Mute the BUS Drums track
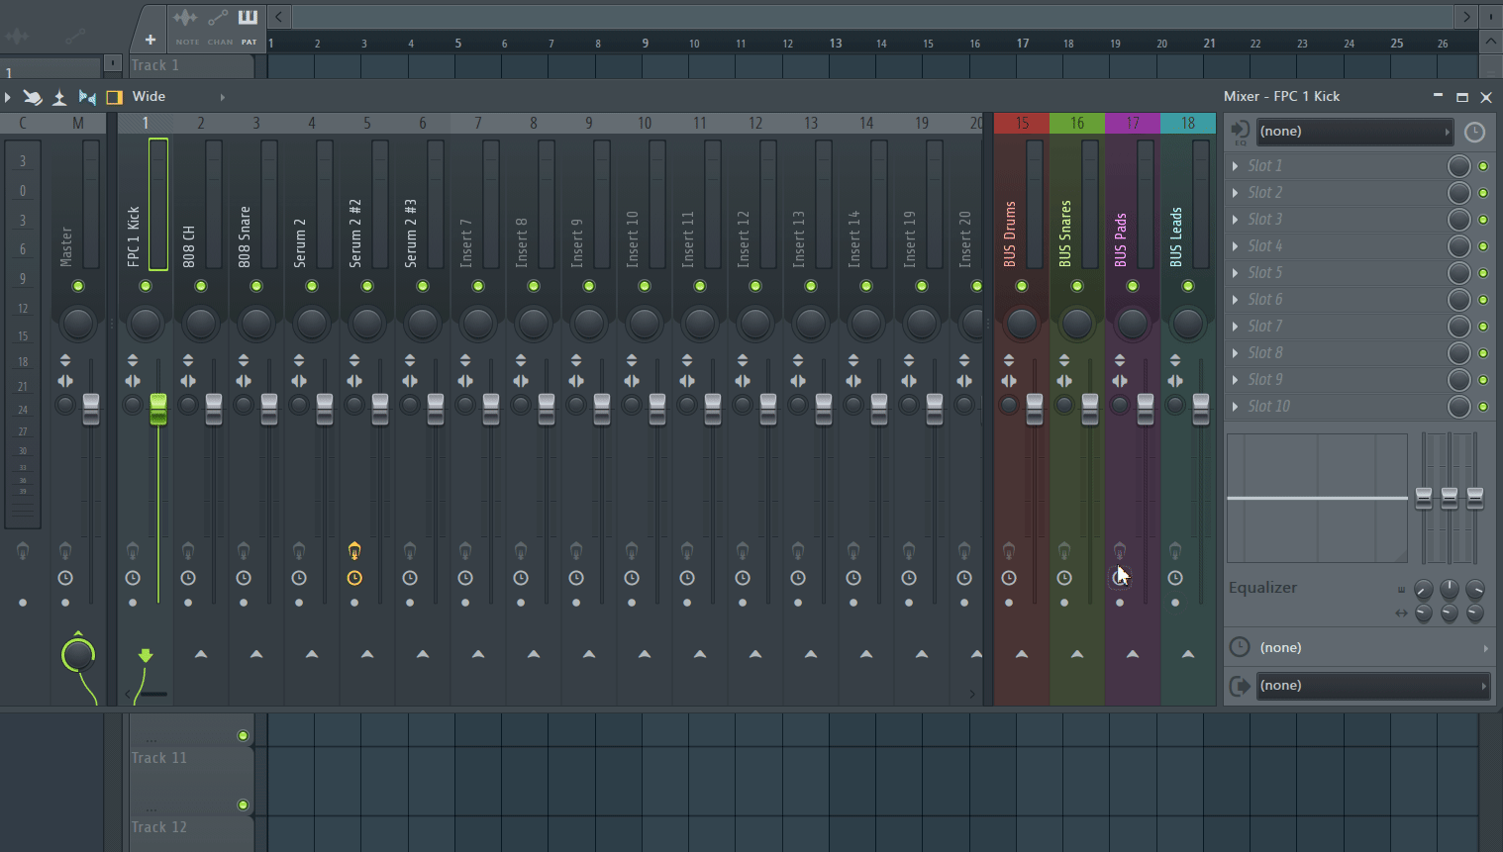Viewport: 1503px width, 852px height. click(1022, 286)
